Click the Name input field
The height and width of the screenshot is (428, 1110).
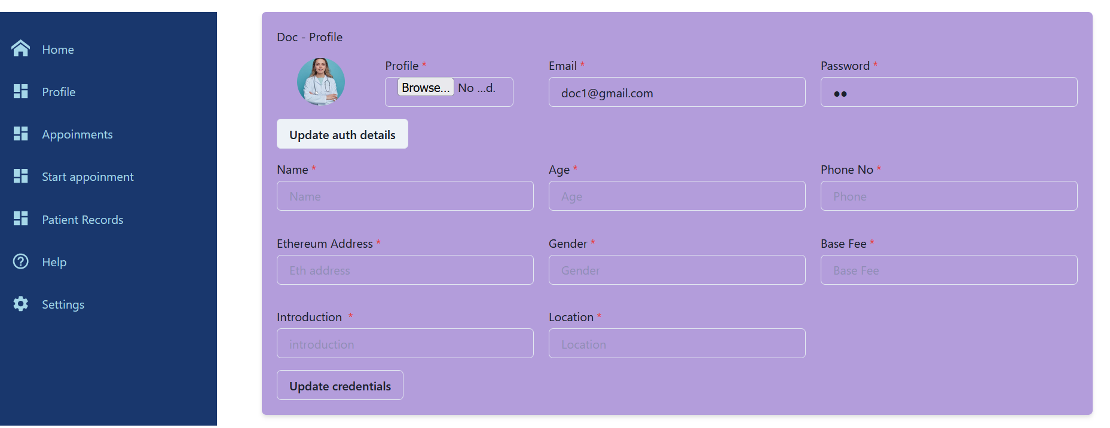coord(405,196)
